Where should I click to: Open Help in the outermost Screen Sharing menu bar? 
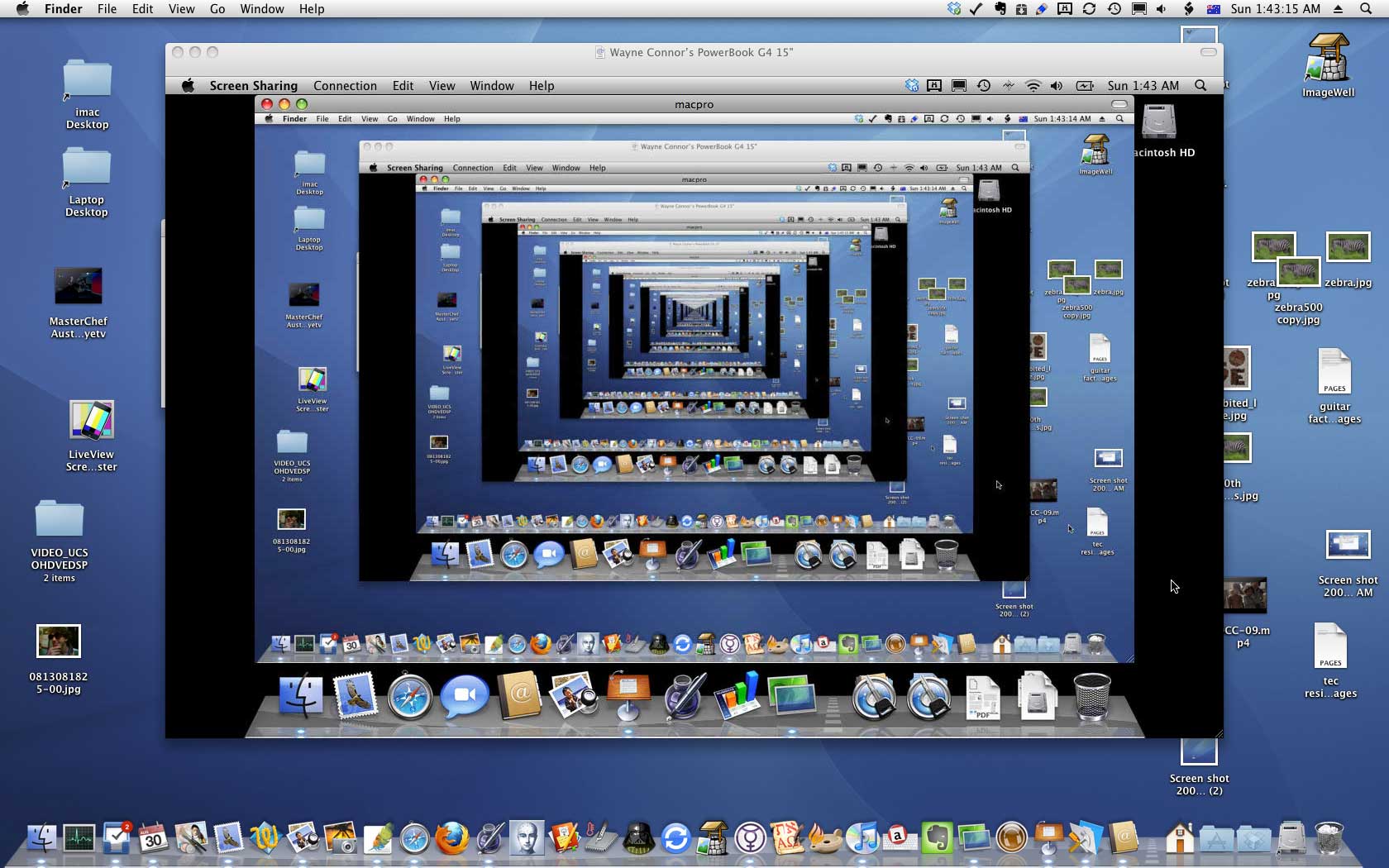542,86
